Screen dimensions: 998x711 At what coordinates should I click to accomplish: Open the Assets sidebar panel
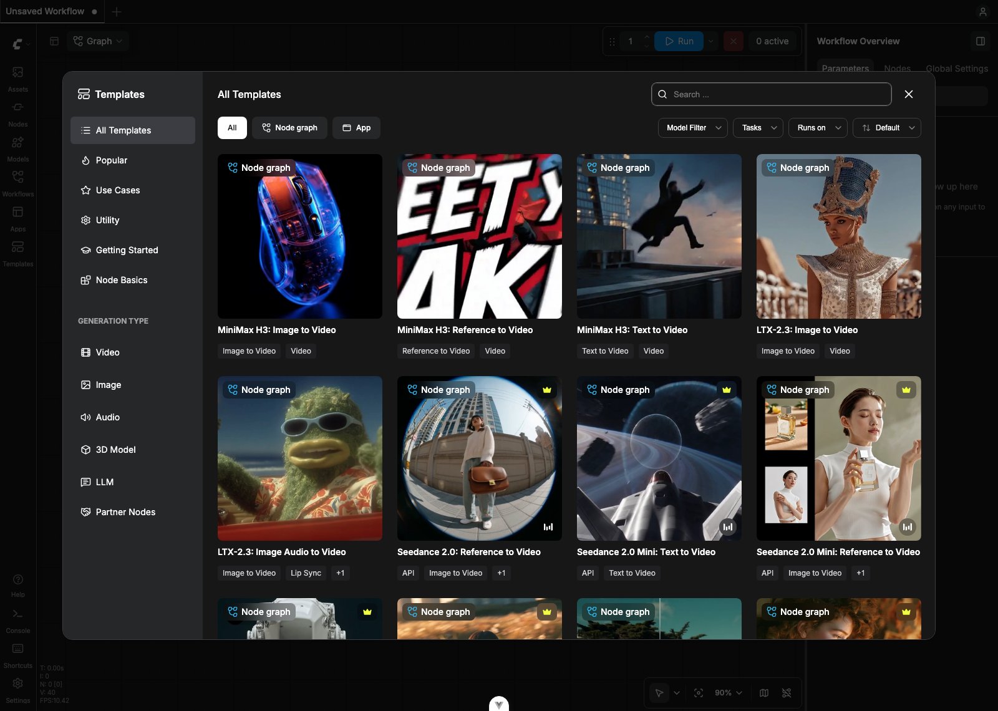point(18,79)
